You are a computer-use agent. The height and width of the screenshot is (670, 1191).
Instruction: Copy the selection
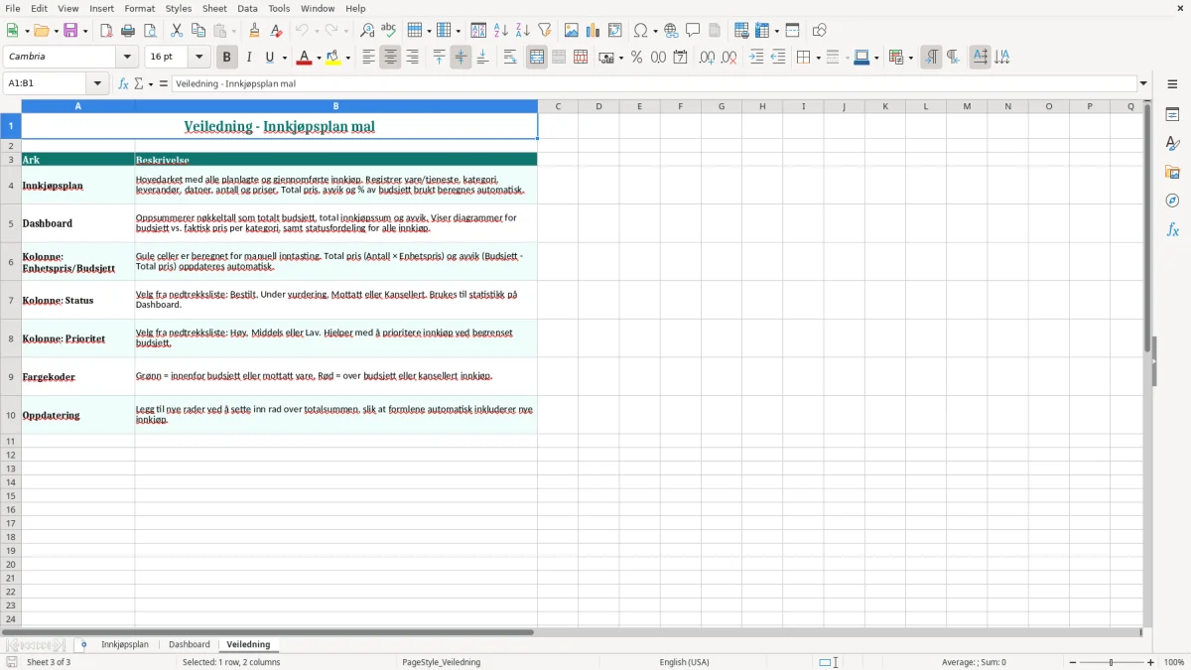coord(198,31)
